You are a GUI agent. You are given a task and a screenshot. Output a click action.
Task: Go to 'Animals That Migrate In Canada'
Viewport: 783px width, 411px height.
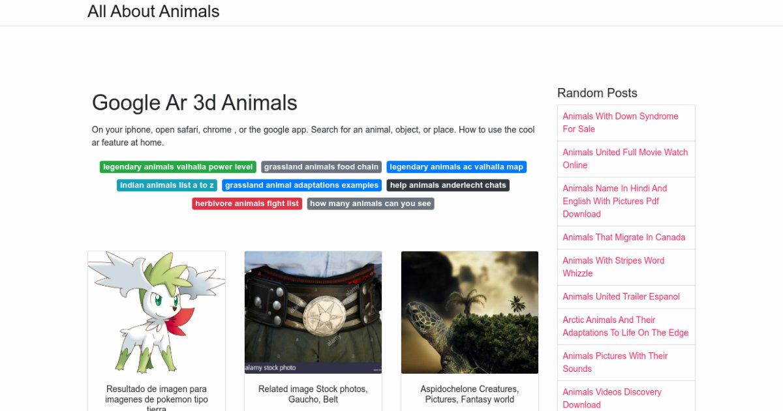pyautogui.click(x=624, y=237)
